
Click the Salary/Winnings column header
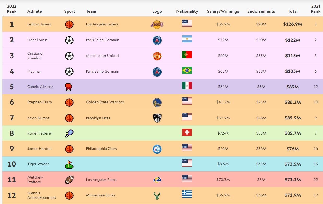[223, 11]
